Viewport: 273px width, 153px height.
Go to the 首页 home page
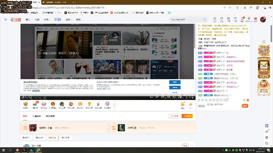[28, 20]
